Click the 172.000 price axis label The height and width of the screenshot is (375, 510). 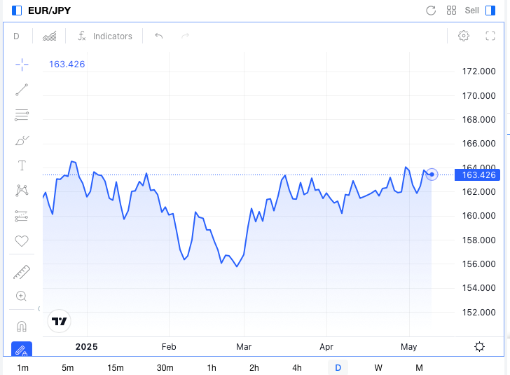[478, 71]
